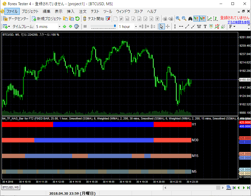Pause the test playback

click(x=85, y=26)
